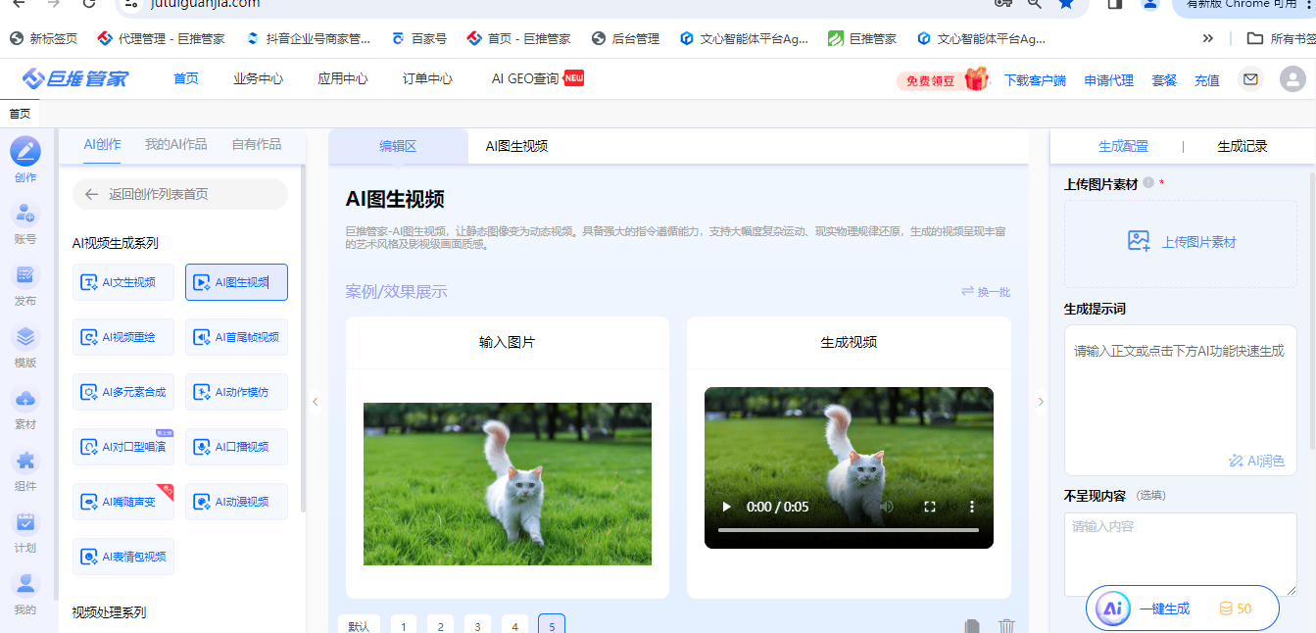This screenshot has height=633, width=1316.
Task: Open the 素材 sidebar icon
Action: pyautogui.click(x=25, y=401)
